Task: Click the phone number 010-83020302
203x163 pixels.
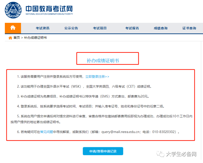Action: pos(163,132)
